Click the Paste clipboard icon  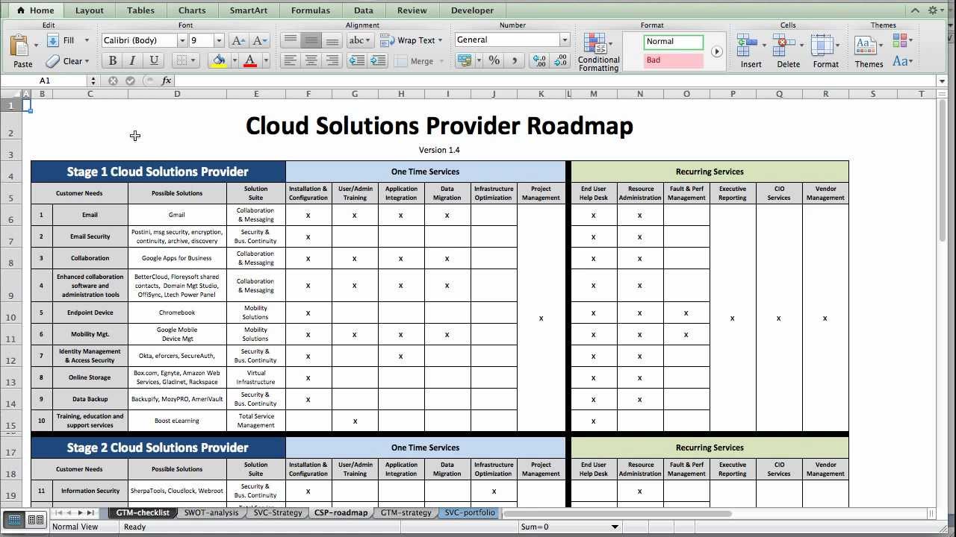tap(20, 46)
